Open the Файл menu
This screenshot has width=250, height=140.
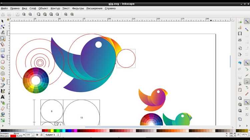tap(4, 8)
